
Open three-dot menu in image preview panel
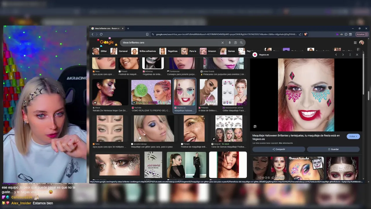[x=350, y=55]
